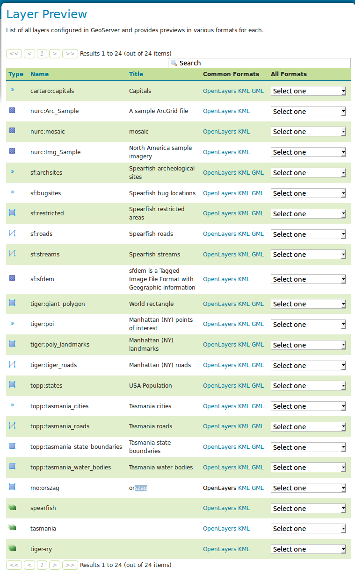
Task: Focus the Search input field
Action: coord(259,63)
